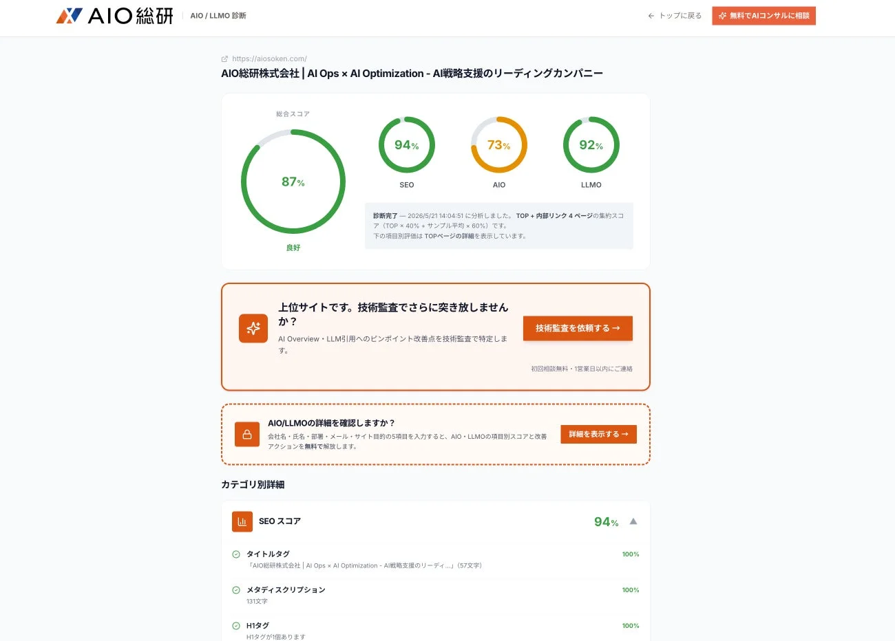Click 詳細を表示する button
895x641 pixels.
tap(598, 434)
